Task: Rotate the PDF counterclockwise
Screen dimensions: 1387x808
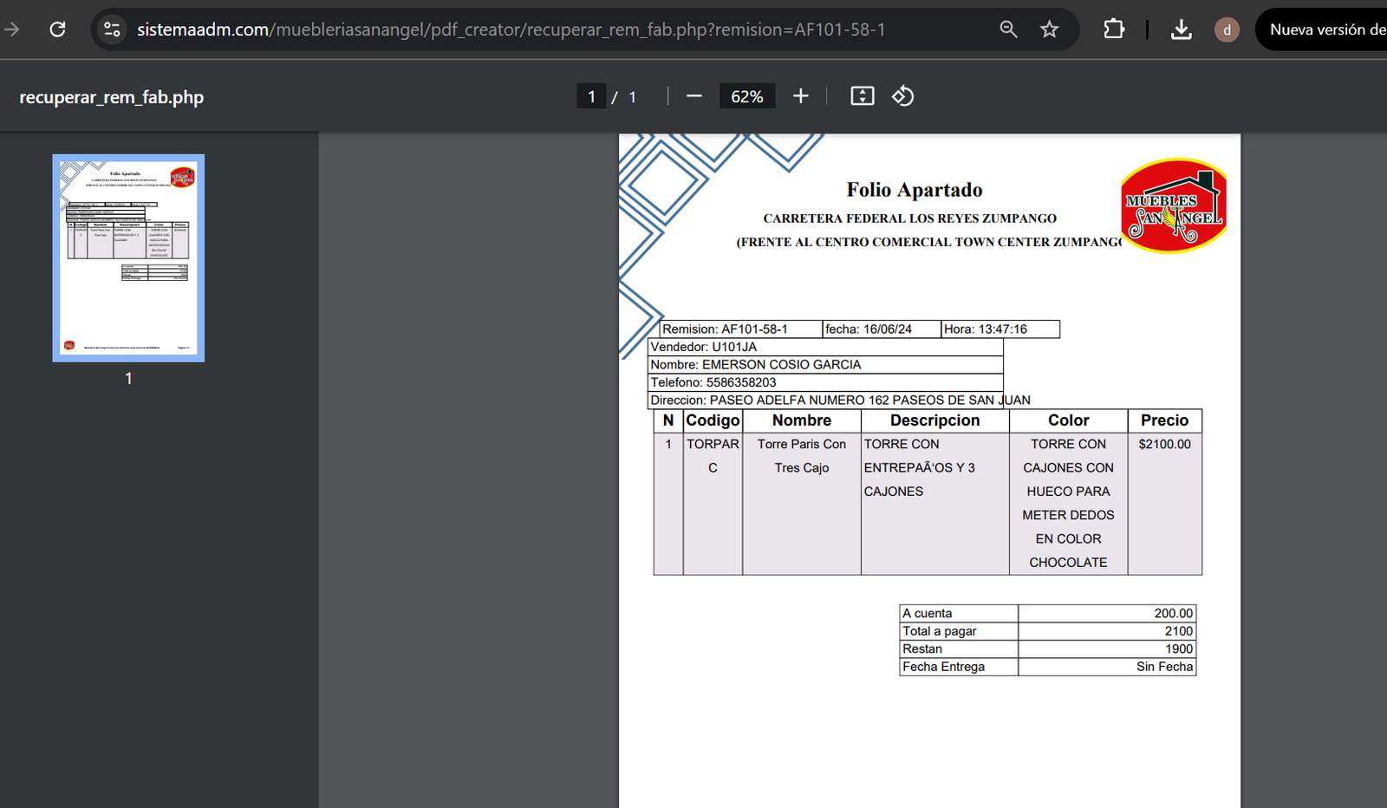Action: click(902, 96)
